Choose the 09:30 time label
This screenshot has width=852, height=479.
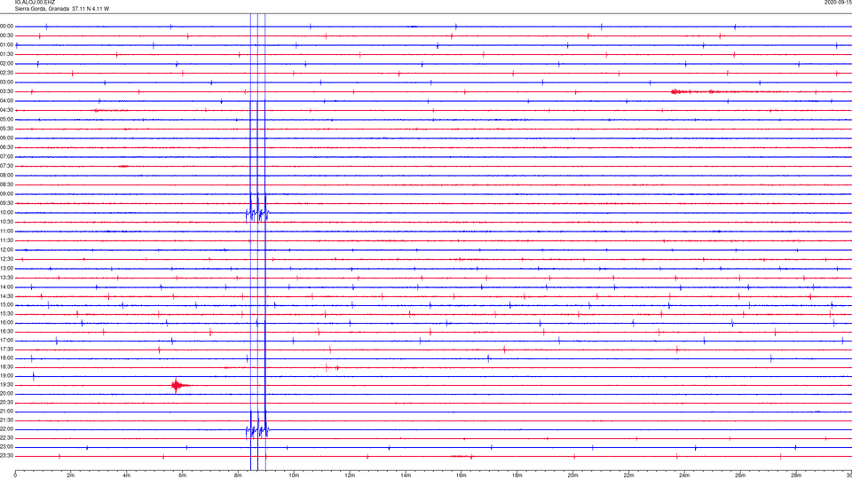7,204
